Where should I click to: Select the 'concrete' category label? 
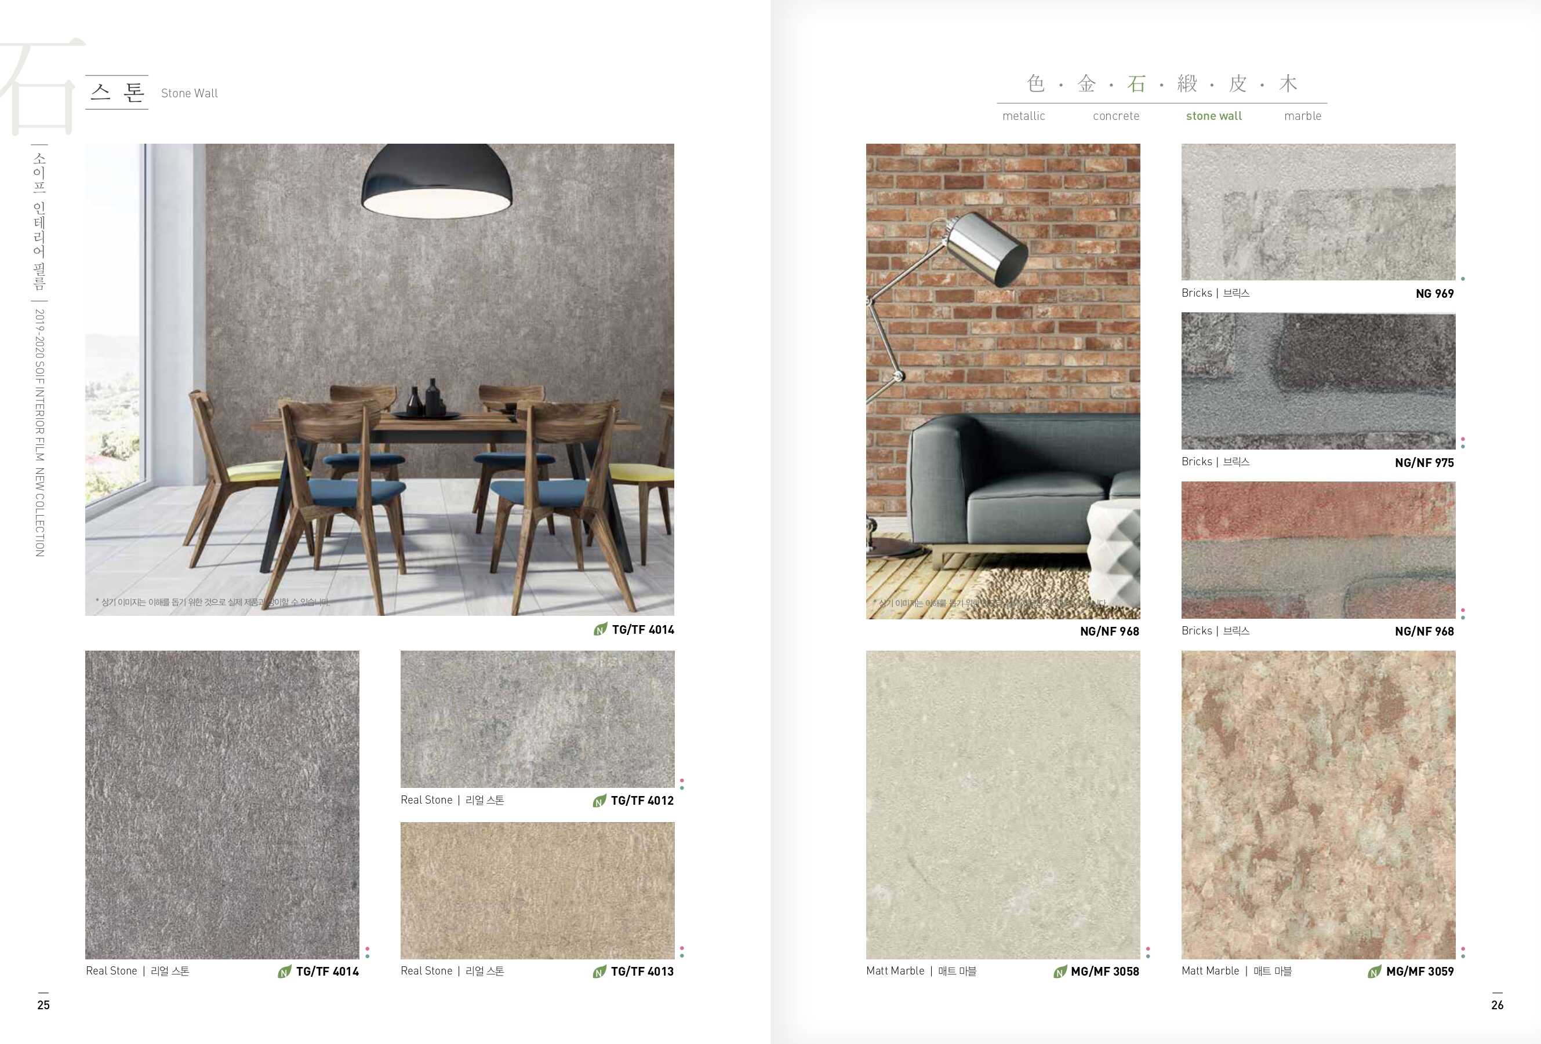click(1116, 116)
